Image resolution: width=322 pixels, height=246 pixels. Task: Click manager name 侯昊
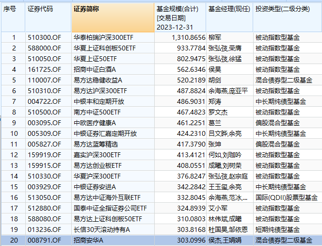[215, 69]
